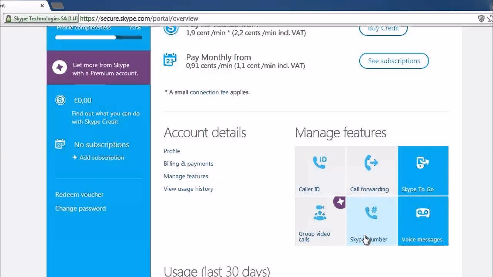Click the premium star badge on Group video calls

(x=339, y=202)
